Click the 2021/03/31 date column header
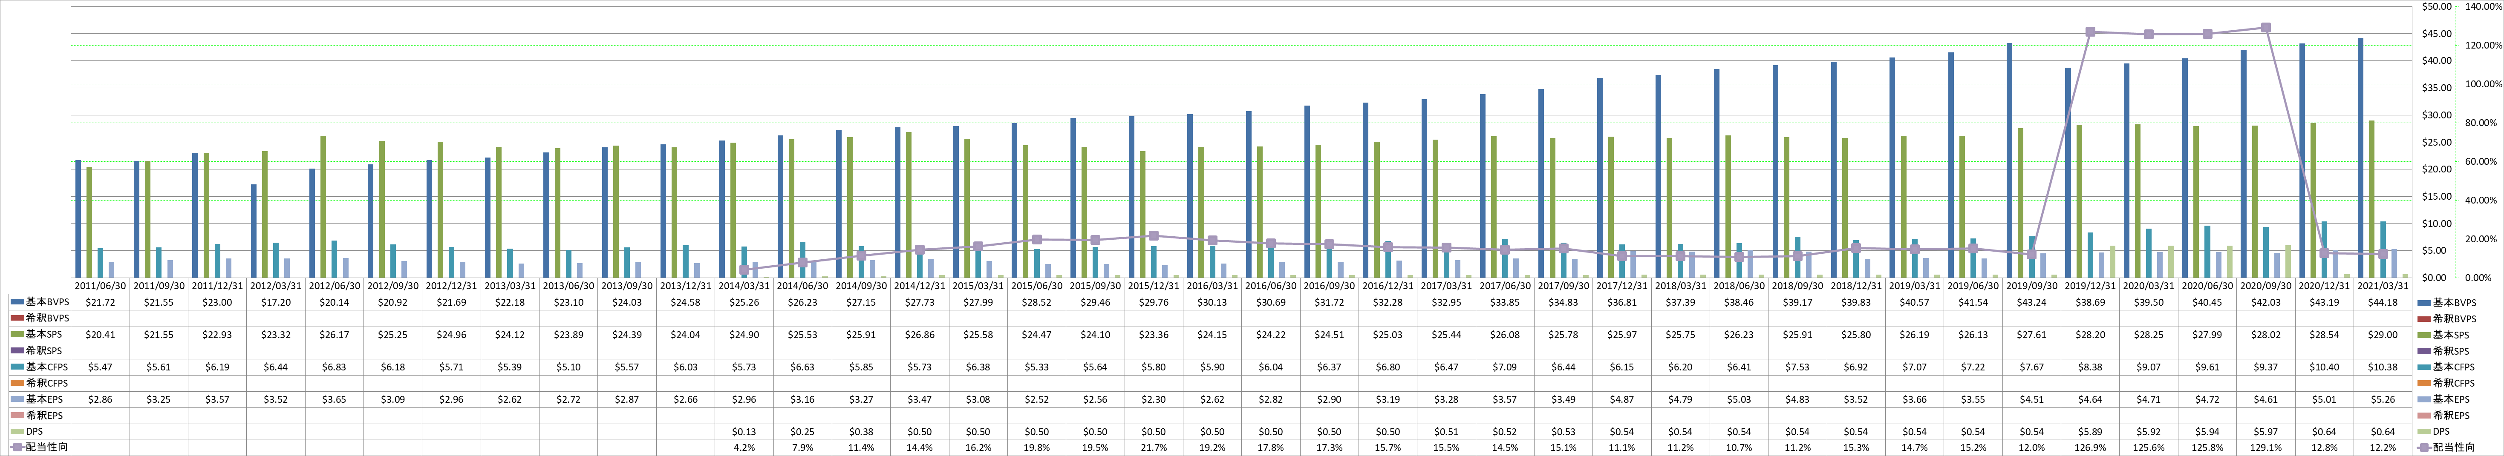Image resolution: width=2504 pixels, height=456 pixels. pyautogui.click(x=2383, y=286)
